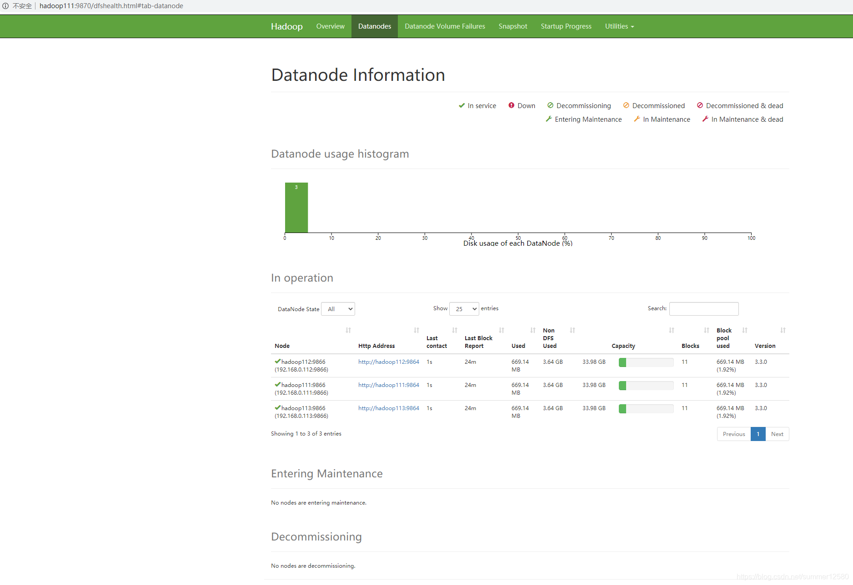Click the green Decommissioning legend icon
Screen dimensions: 853x585
550,105
